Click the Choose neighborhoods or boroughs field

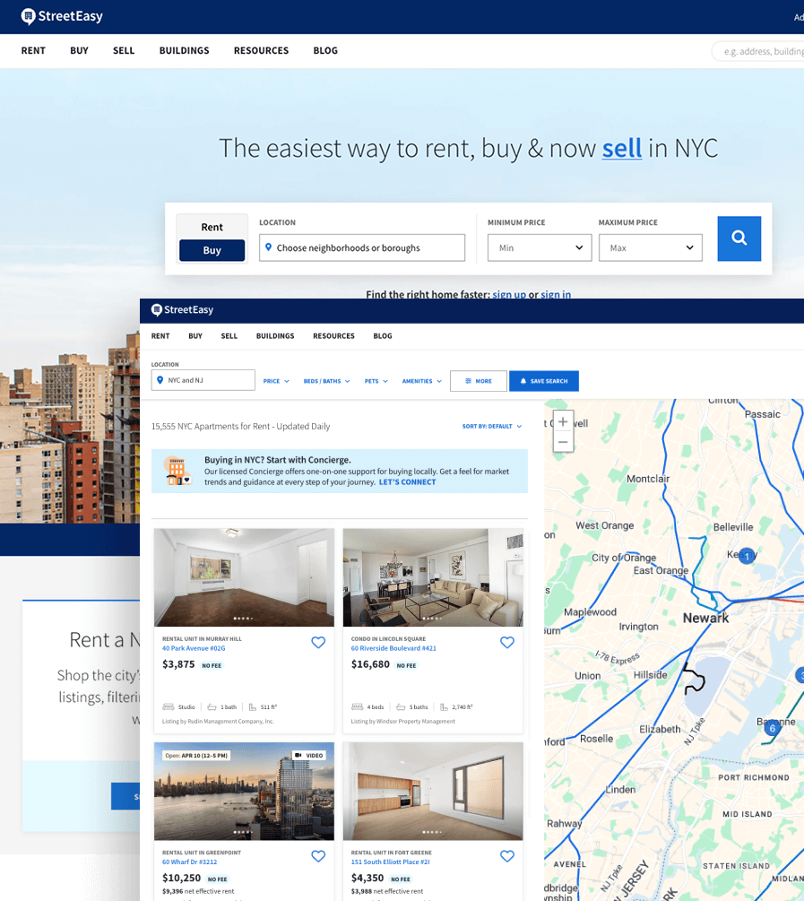click(x=362, y=247)
